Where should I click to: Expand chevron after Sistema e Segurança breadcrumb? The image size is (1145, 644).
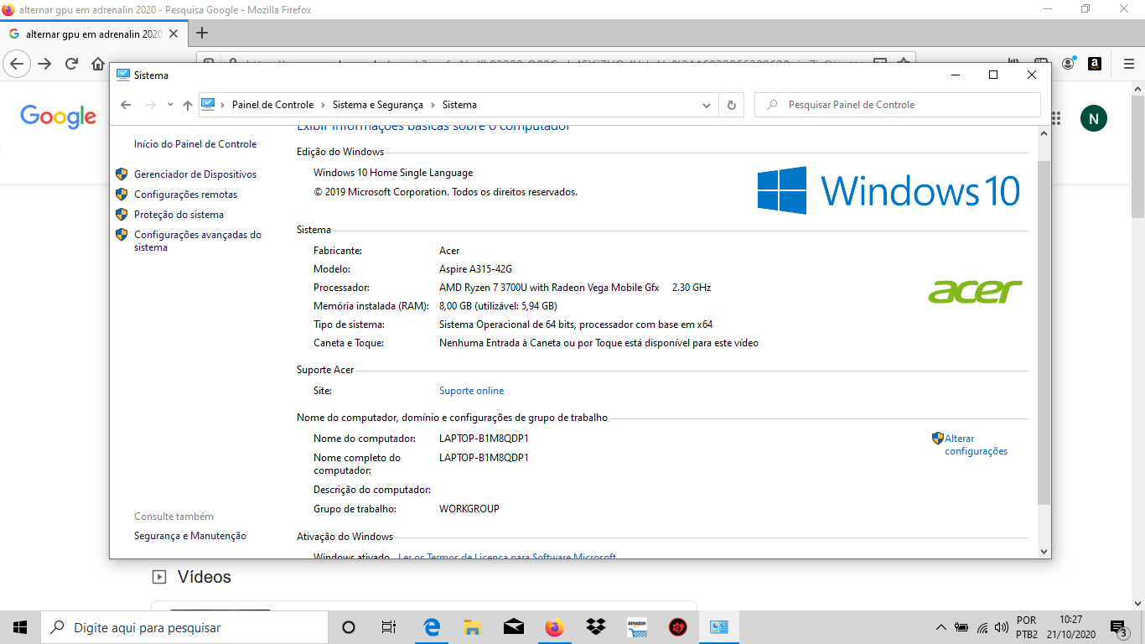coord(433,105)
